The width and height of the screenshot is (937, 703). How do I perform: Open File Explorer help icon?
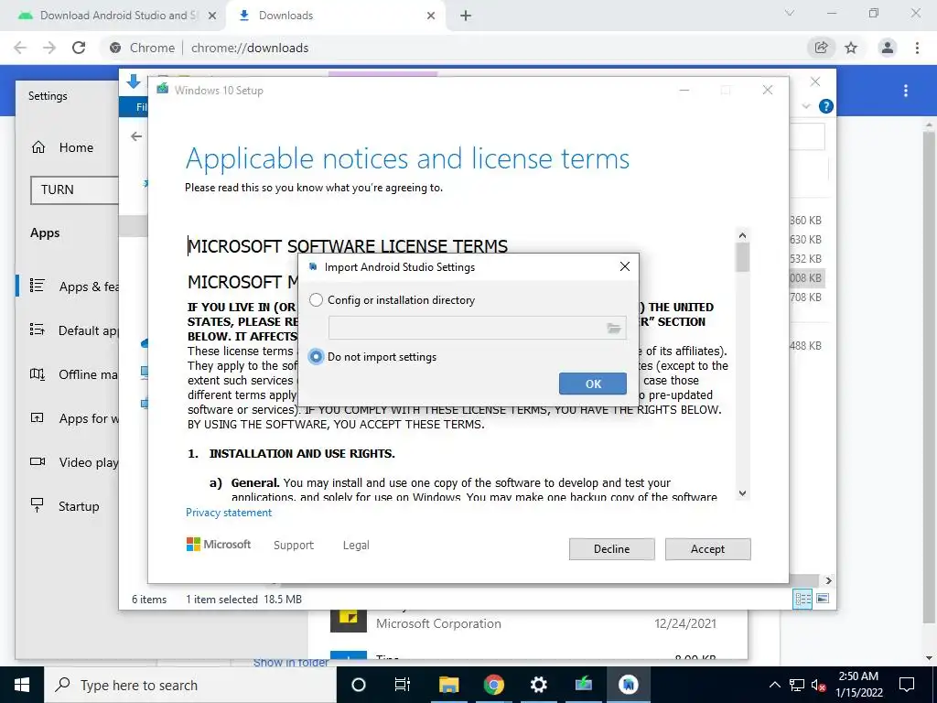click(x=826, y=106)
